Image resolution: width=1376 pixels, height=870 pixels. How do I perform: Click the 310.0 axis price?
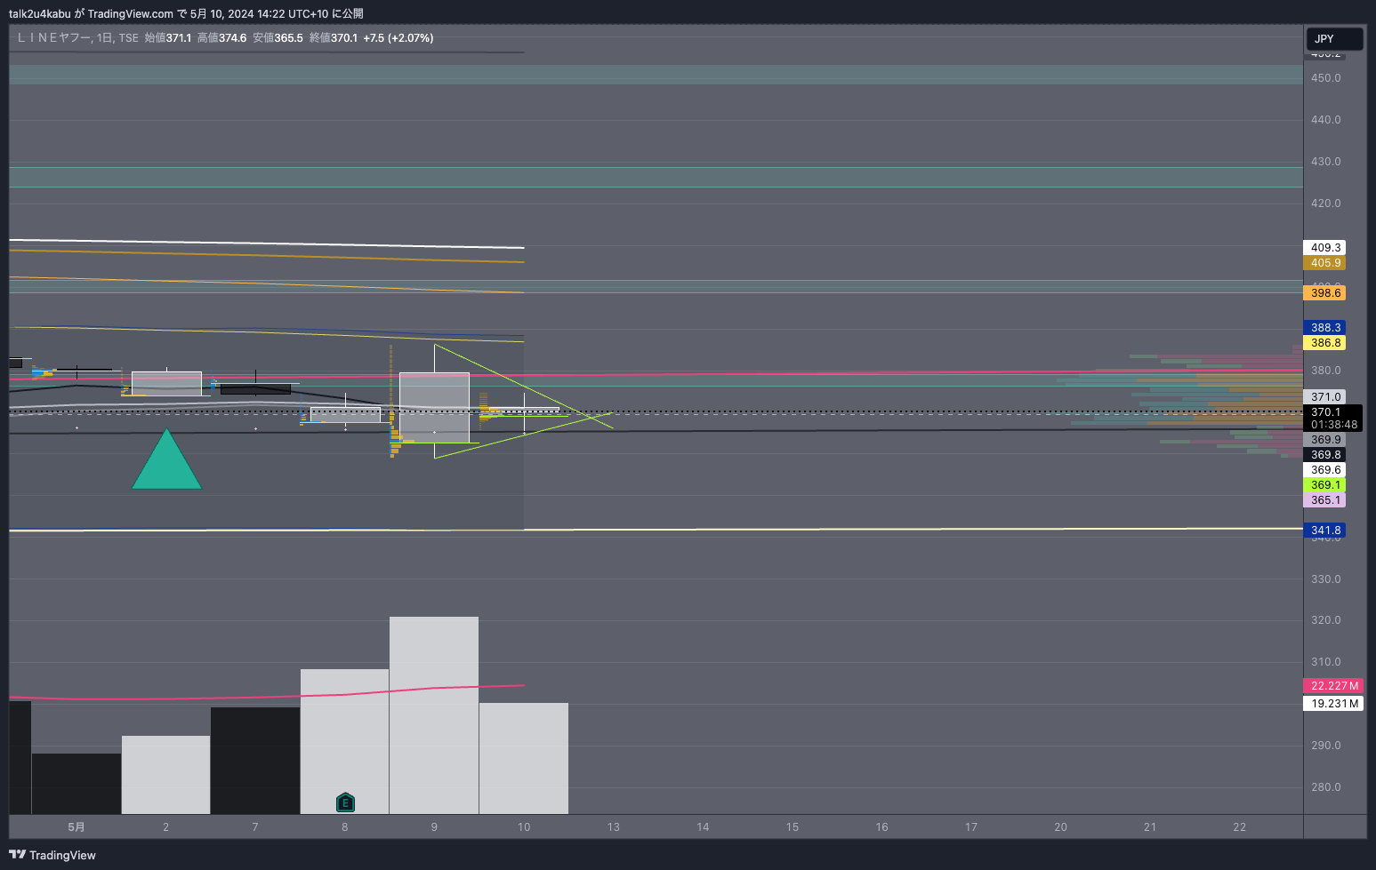1325,662
